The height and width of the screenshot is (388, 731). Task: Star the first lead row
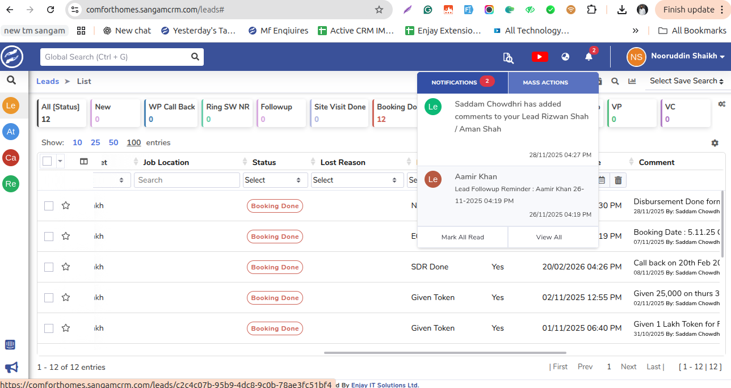(x=66, y=206)
